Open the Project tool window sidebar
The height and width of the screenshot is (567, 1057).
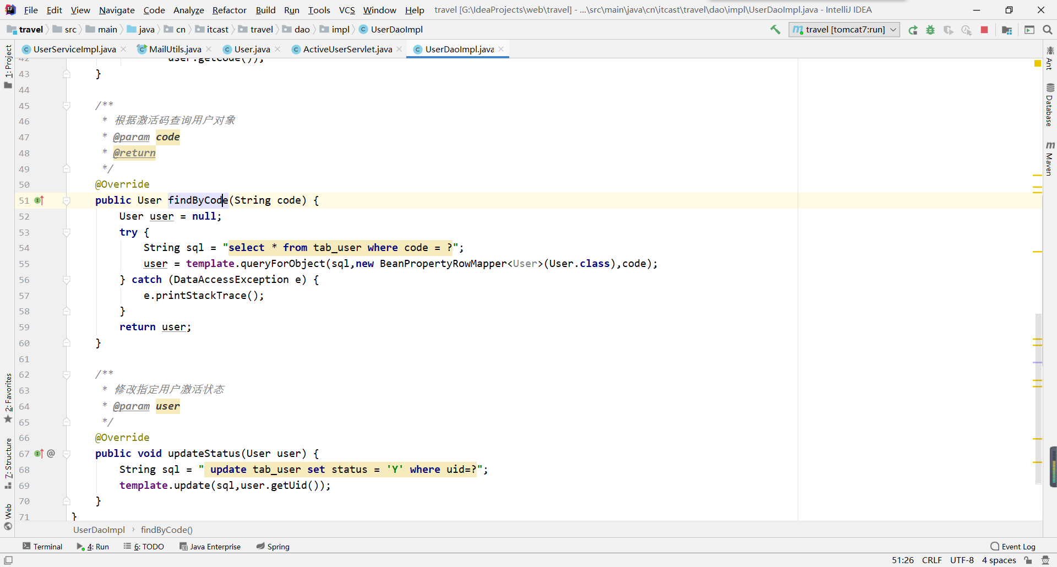[x=8, y=66]
